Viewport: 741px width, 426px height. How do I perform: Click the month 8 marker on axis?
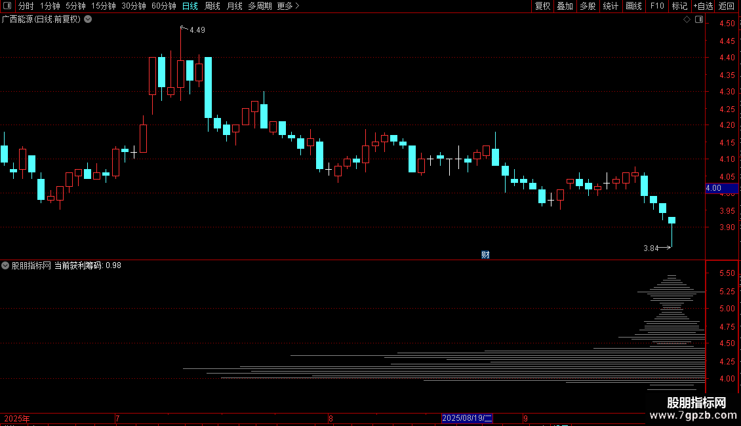tap(330, 418)
